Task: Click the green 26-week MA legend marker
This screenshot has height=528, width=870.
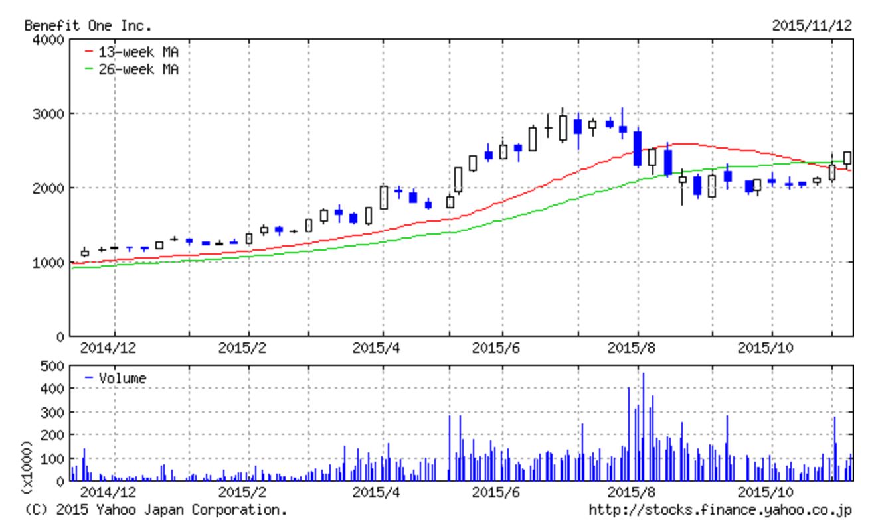Action: pyautogui.click(x=89, y=69)
